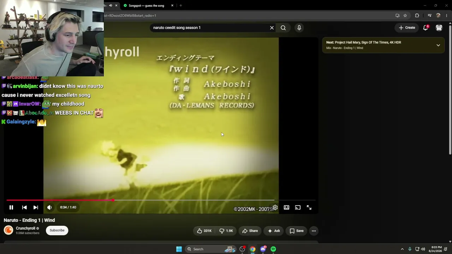Install or cast page icon in address bar
The height and width of the screenshot is (254, 452).
pos(398,16)
